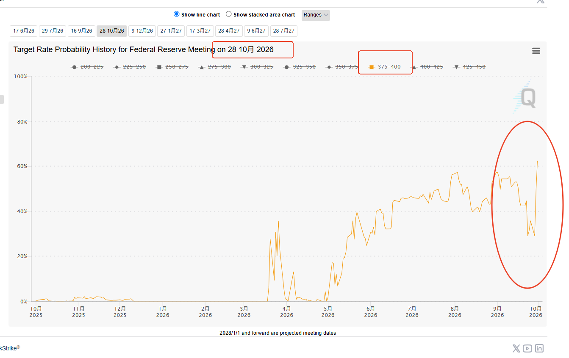
Task: Show the 225-250 series in the legend
Action: tap(130, 67)
